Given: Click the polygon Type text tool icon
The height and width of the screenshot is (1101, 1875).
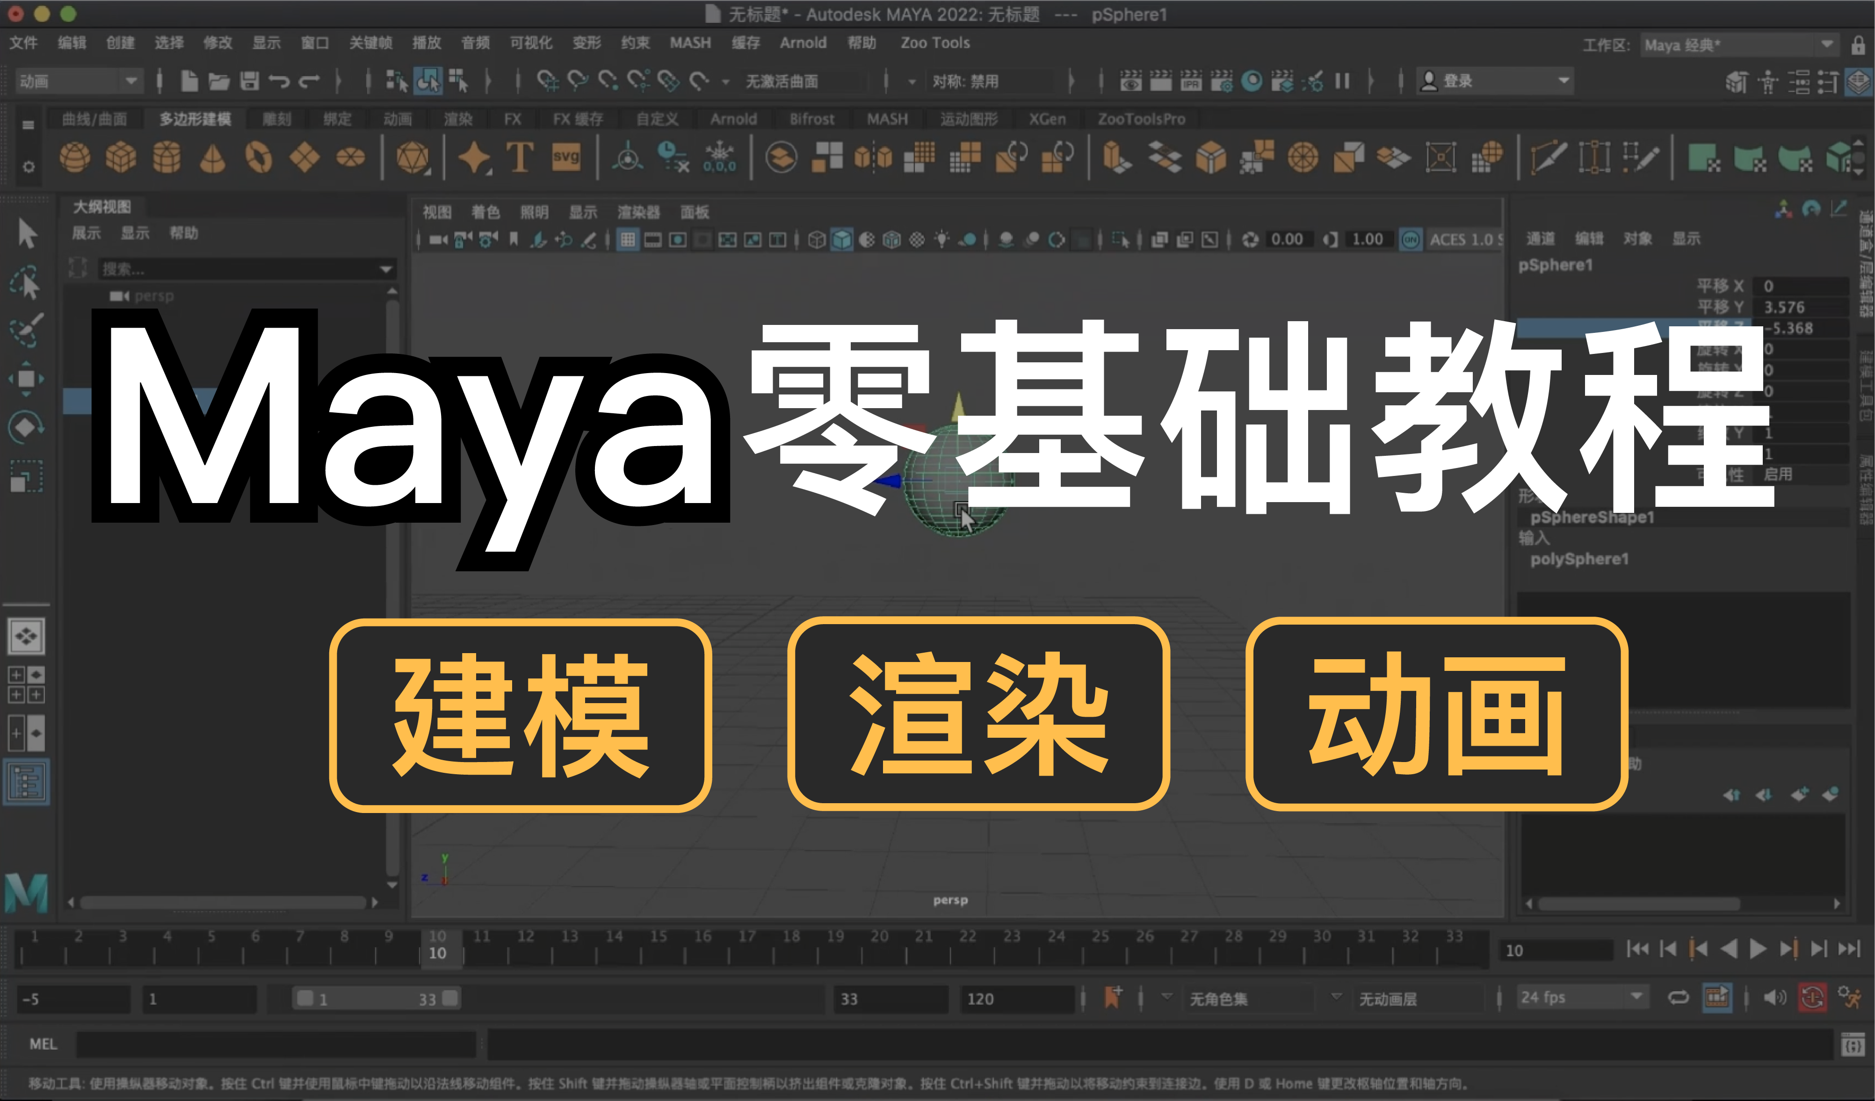Looking at the screenshot, I should click(520, 158).
